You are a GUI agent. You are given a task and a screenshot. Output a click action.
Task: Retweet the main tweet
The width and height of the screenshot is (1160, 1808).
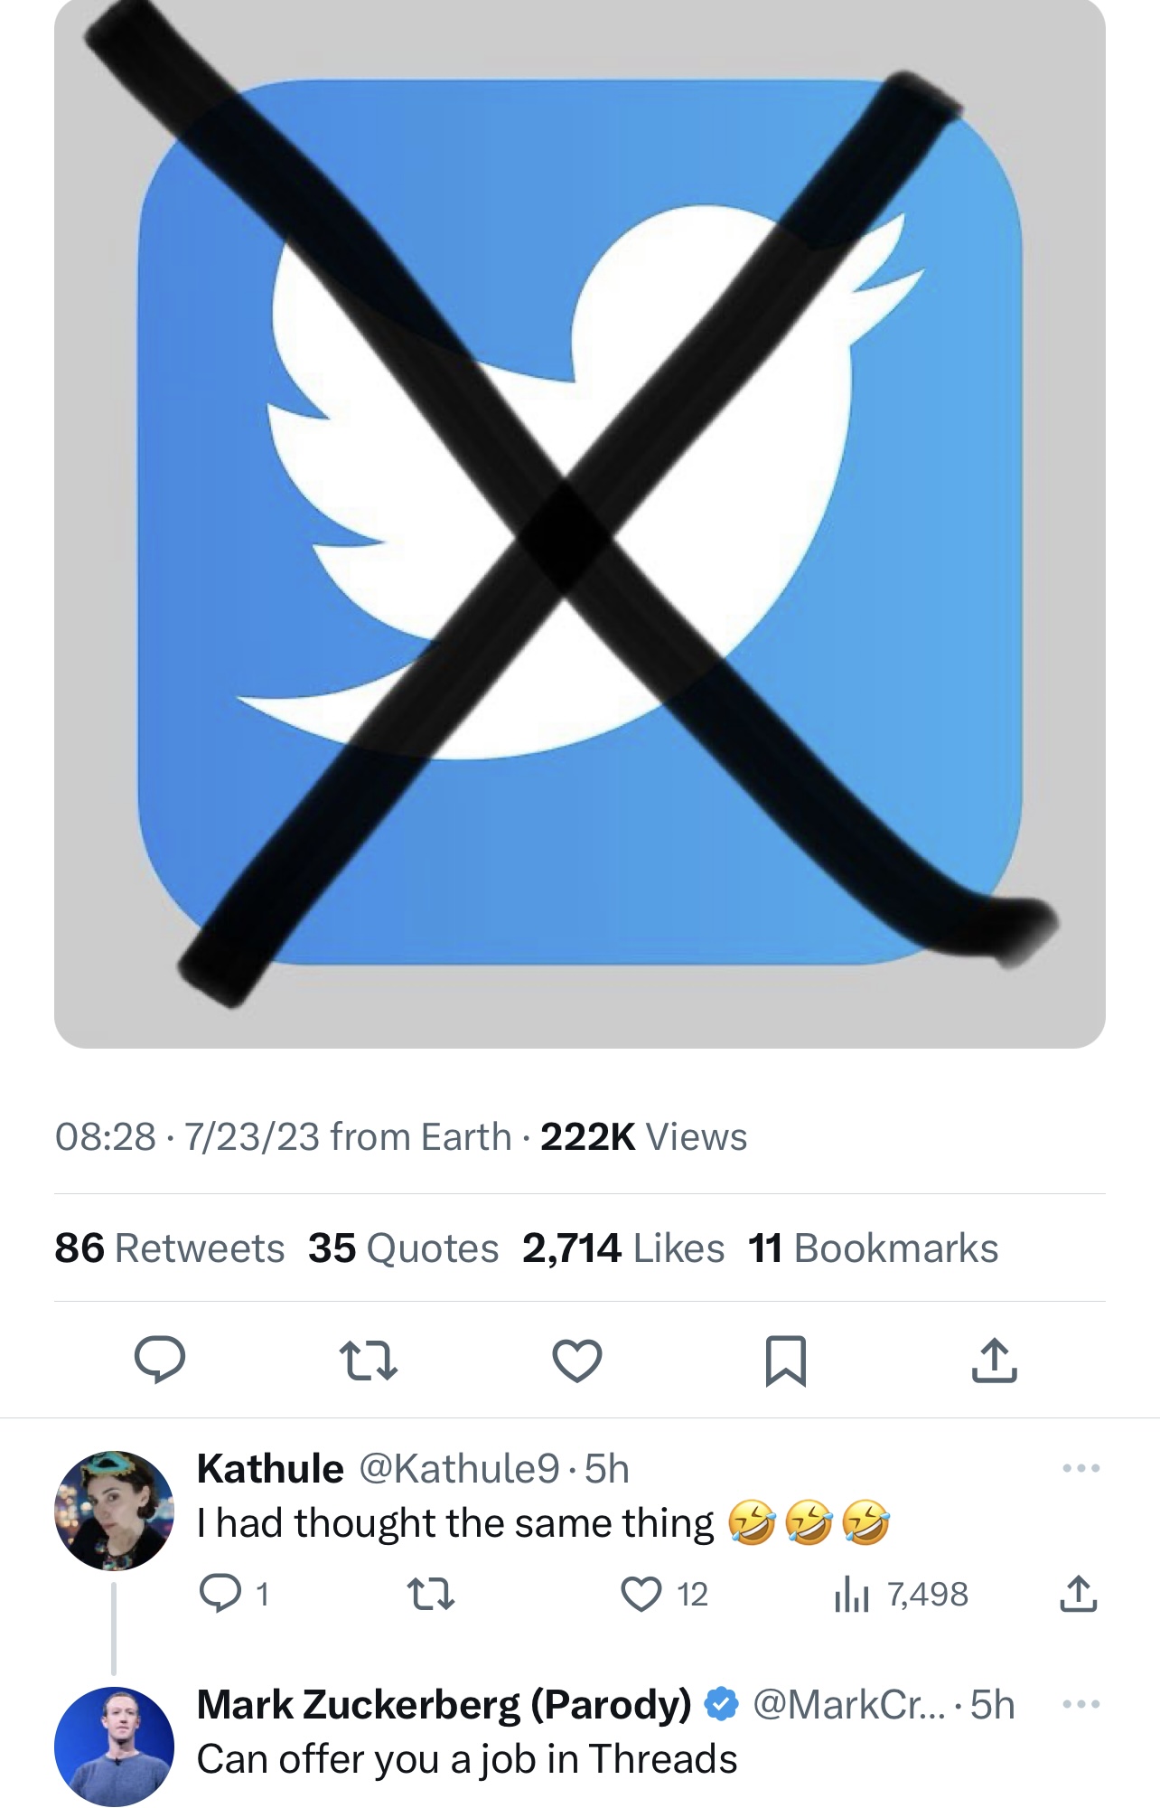(x=368, y=1361)
